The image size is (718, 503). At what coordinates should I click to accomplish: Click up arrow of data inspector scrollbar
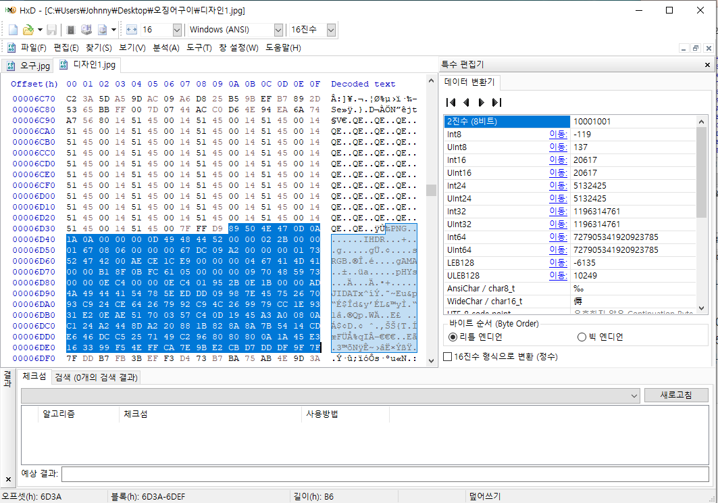pyautogui.click(x=701, y=122)
